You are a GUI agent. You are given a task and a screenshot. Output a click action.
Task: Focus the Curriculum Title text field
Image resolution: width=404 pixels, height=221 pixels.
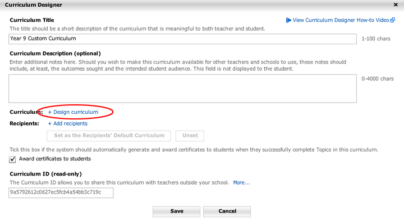tap(182, 39)
